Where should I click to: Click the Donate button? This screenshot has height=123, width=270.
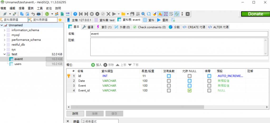pos(255,14)
